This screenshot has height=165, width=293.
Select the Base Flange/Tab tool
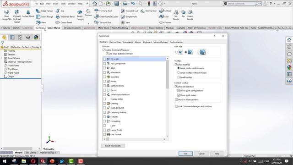pyautogui.click(x=6, y=15)
